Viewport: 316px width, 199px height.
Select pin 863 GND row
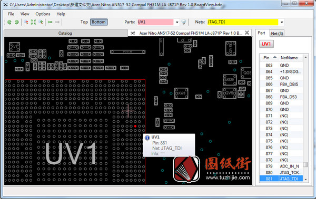pos(281,65)
